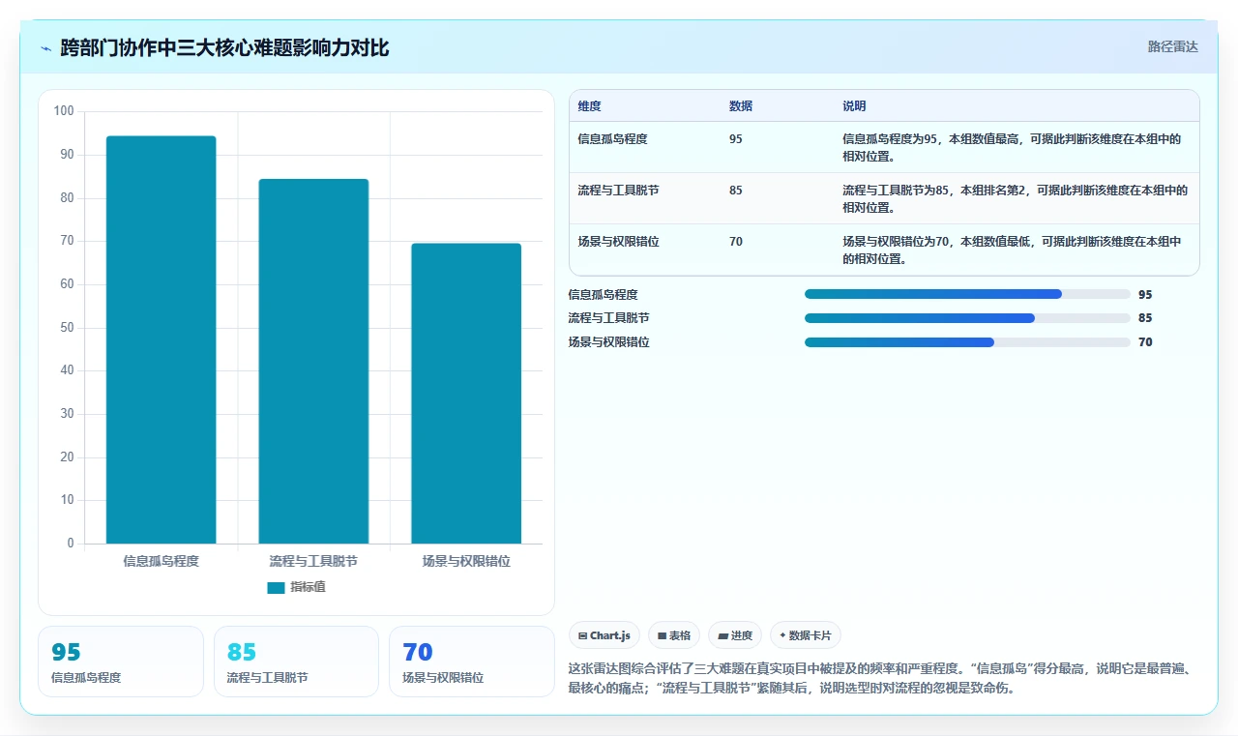The image size is (1238, 736).
Task: Select the Chart.js tag
Action: point(604,635)
